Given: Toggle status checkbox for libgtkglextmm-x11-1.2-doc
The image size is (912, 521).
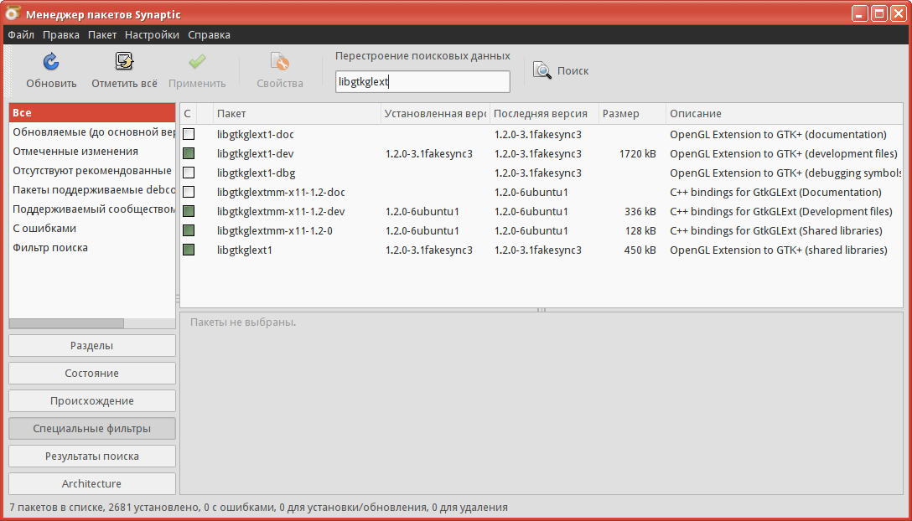Looking at the screenshot, I should pyautogui.click(x=189, y=192).
